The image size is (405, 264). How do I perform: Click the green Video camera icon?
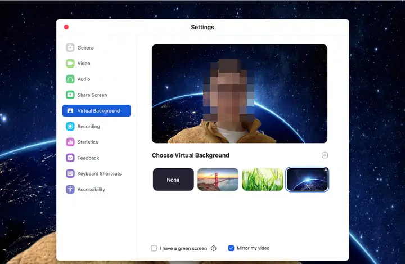coord(70,64)
